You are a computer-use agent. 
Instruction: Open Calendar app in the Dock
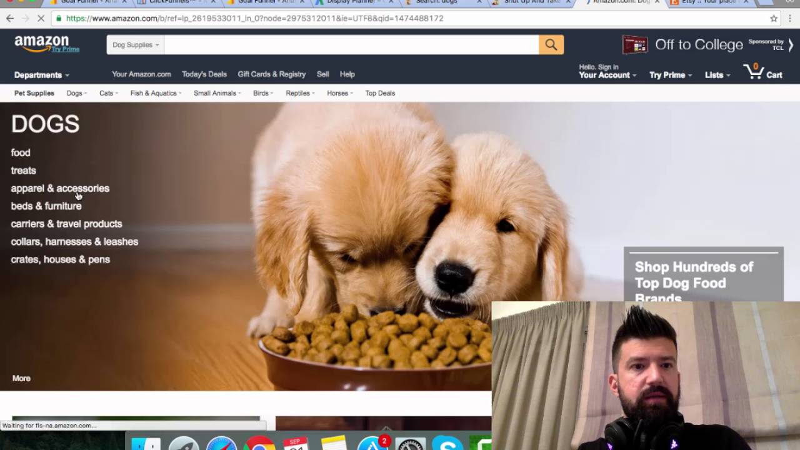[296, 444]
